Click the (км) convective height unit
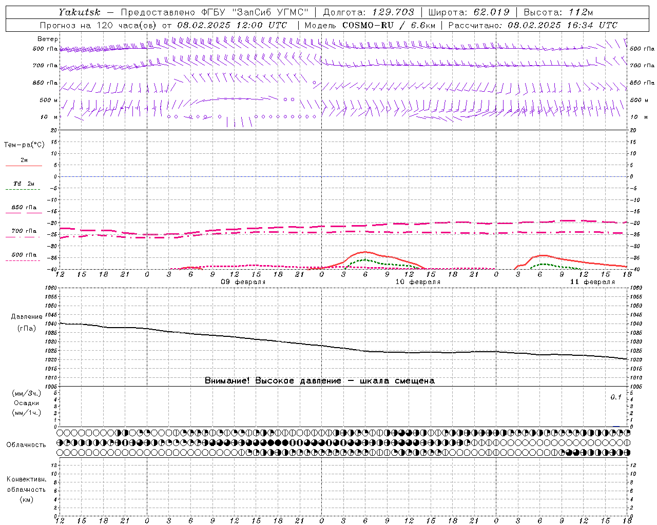Image resolution: width=657 pixels, height=525 pixels. [26, 499]
